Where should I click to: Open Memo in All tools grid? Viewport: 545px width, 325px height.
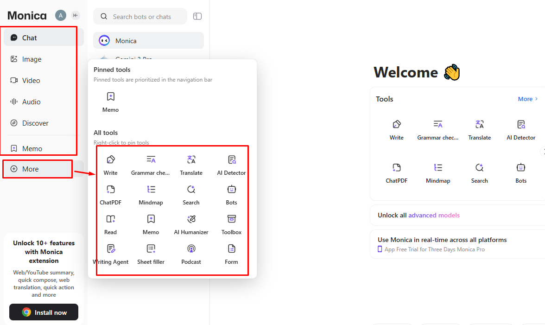pos(151,224)
